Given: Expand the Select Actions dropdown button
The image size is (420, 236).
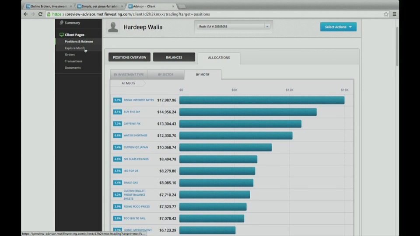Looking at the screenshot, I should click(x=338, y=27).
